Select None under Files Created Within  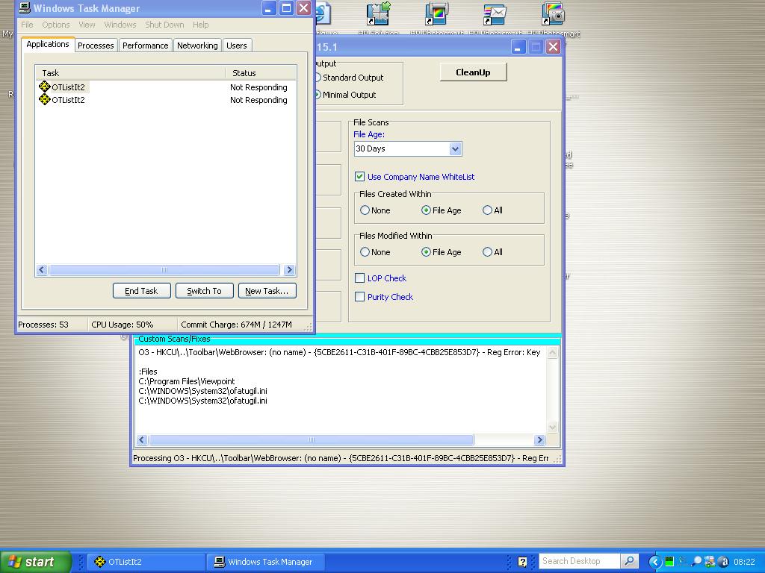(x=365, y=210)
